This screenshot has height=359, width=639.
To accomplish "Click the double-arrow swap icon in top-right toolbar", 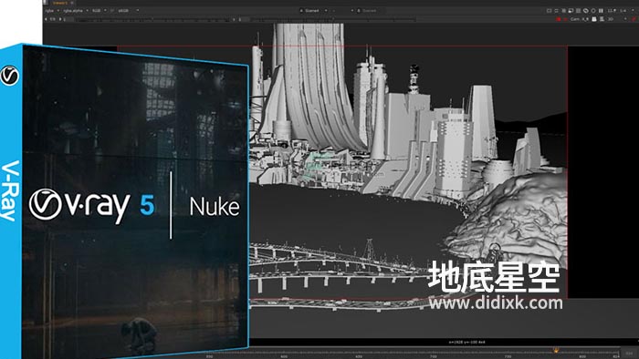I will point(557,11).
